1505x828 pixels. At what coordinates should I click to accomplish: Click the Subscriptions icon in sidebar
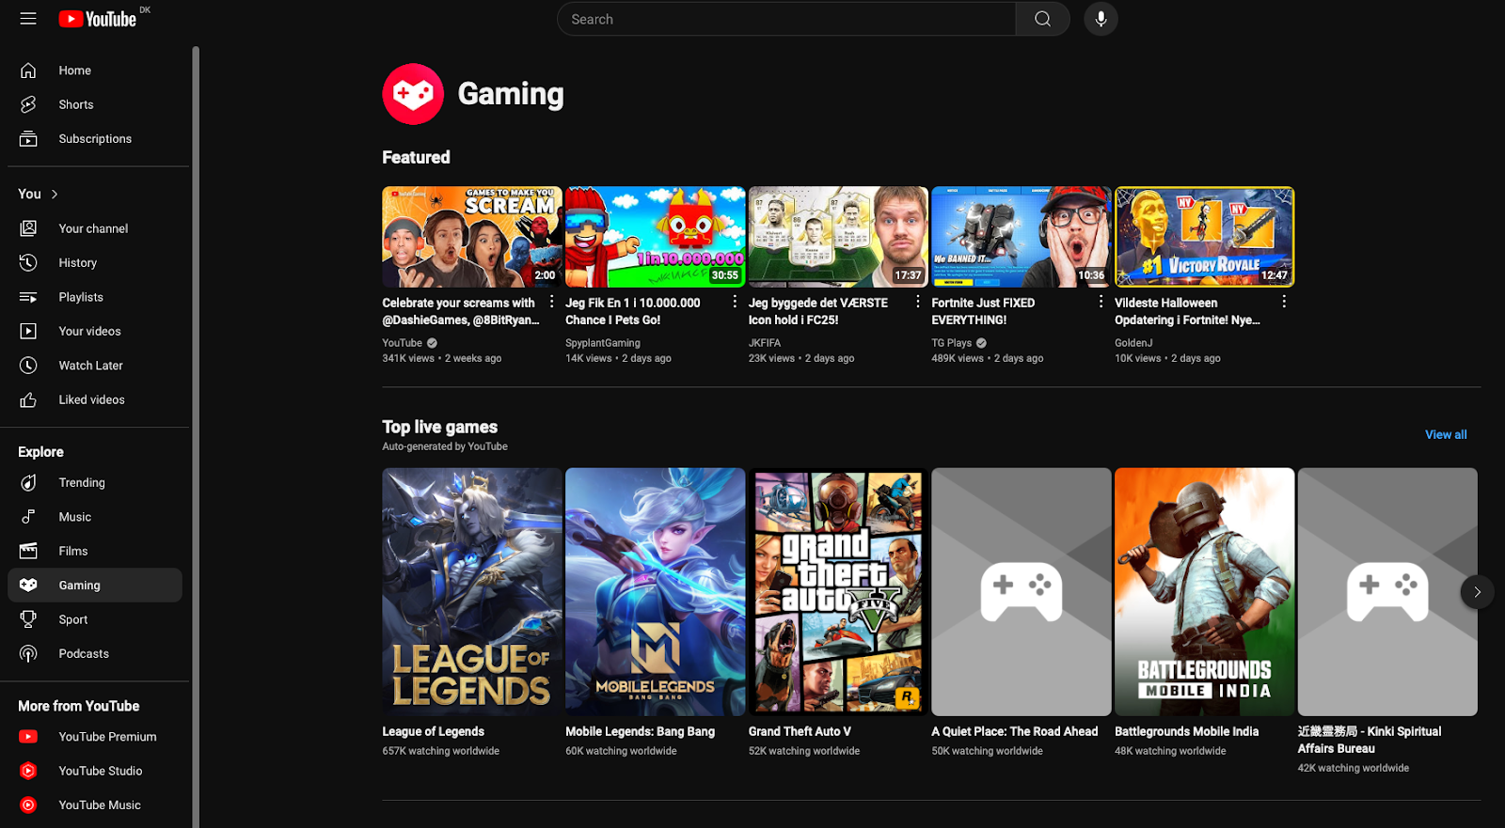coord(28,139)
